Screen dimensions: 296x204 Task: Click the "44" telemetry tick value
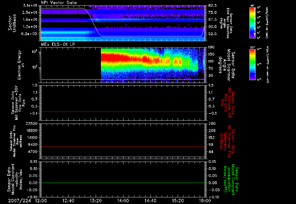[211, 152]
